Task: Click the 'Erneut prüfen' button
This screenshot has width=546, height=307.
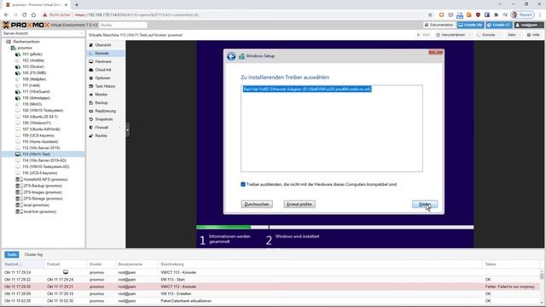Action: coord(299,205)
